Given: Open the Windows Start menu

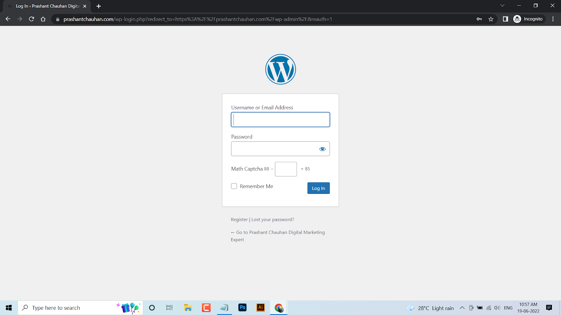Looking at the screenshot, I should click(9, 308).
